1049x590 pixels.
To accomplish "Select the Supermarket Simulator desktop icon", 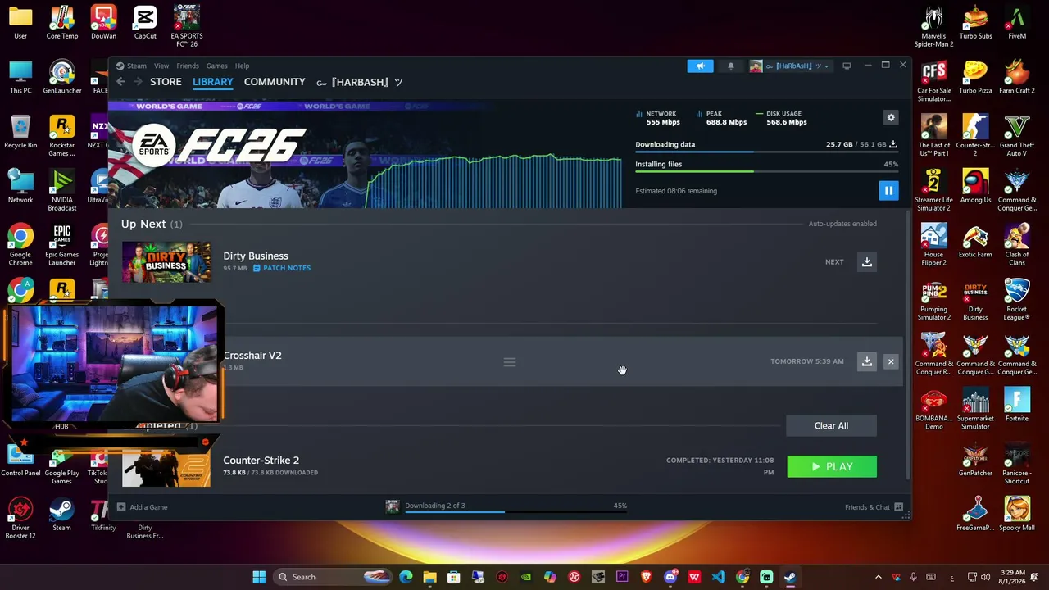I will 975,408.
